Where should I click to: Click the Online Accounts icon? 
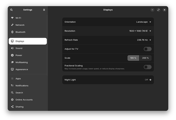click(x=12, y=100)
